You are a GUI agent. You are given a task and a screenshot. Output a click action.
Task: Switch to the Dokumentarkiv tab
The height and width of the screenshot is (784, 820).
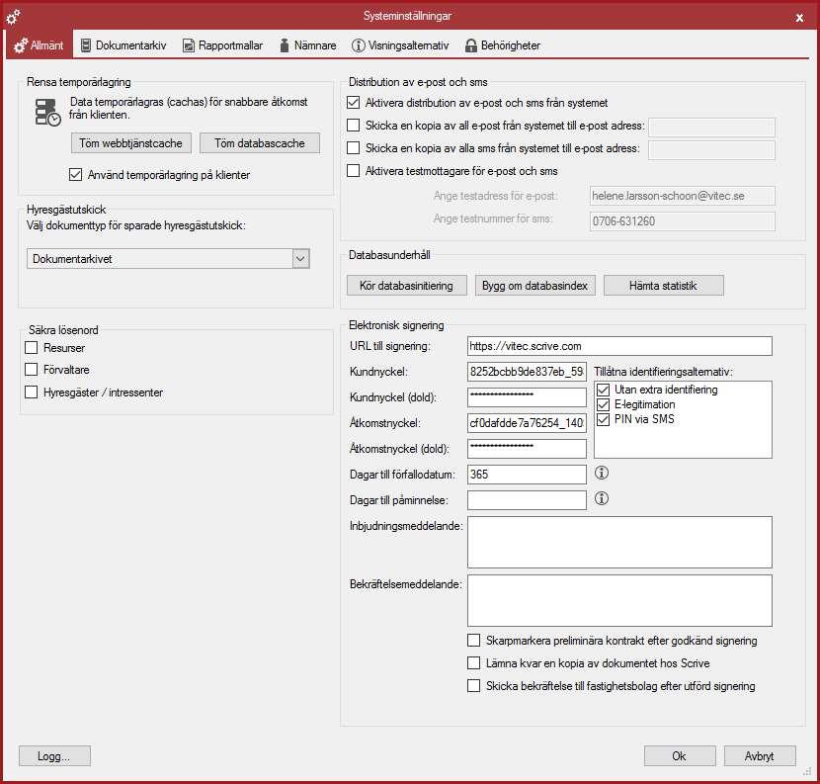coord(123,45)
